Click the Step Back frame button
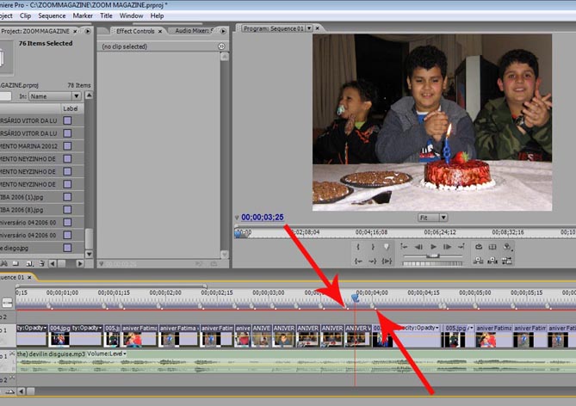576x406 pixels. pos(418,246)
